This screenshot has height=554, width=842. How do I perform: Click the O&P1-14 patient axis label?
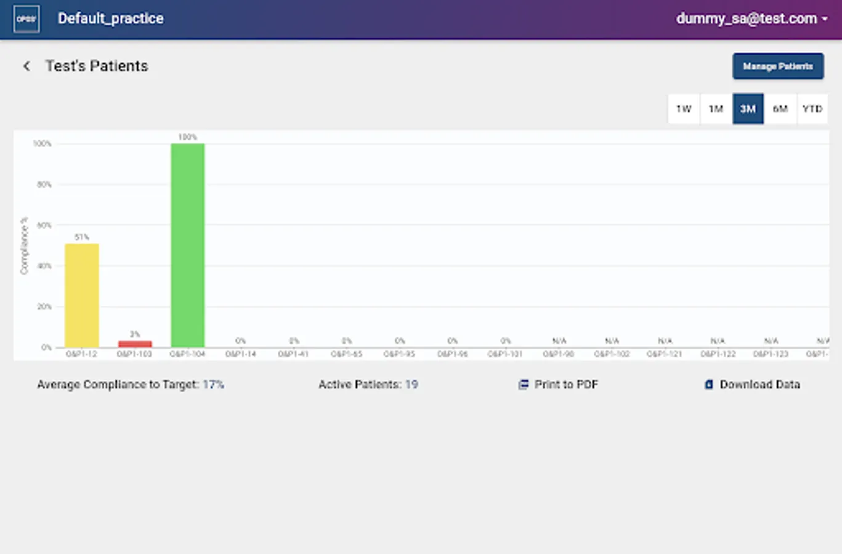point(240,354)
